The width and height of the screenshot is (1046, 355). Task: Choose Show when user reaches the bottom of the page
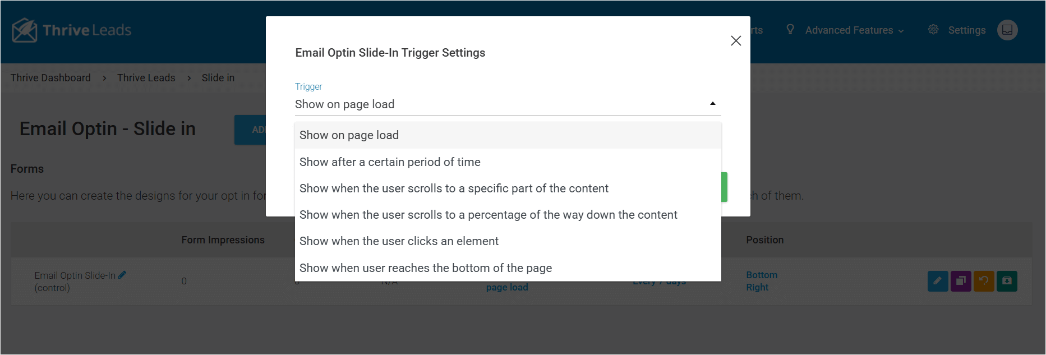425,268
